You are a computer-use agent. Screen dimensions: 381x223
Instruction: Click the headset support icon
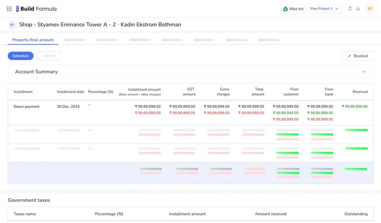click(358, 9)
